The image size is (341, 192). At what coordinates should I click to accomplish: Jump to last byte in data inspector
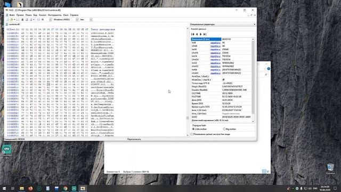205,34
